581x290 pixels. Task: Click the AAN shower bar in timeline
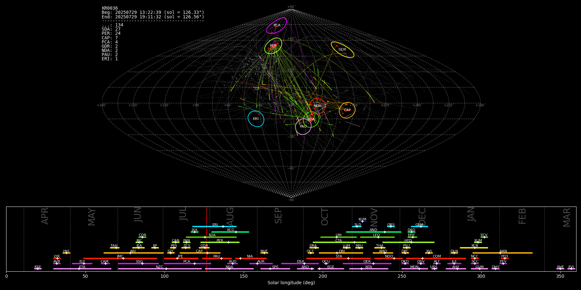(503, 253)
